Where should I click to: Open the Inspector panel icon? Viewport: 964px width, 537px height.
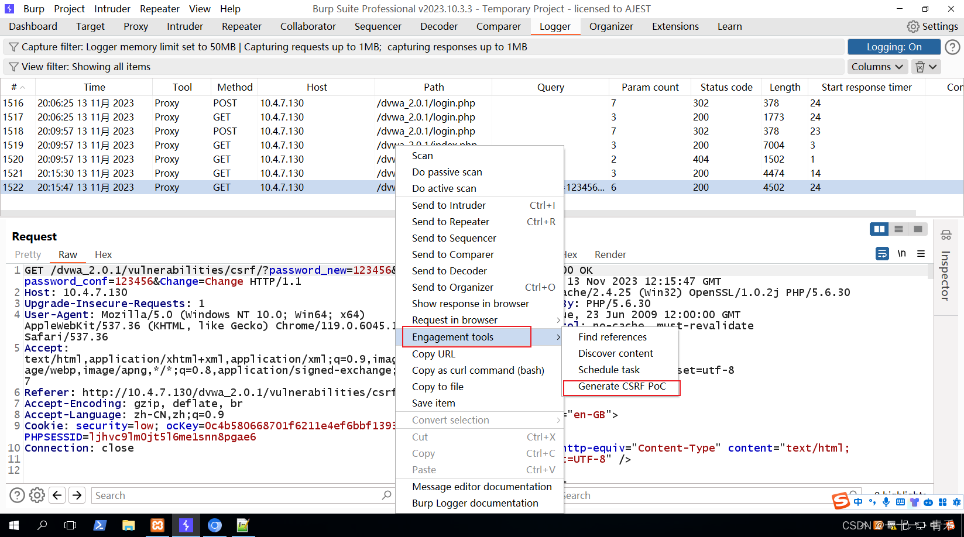point(946,235)
